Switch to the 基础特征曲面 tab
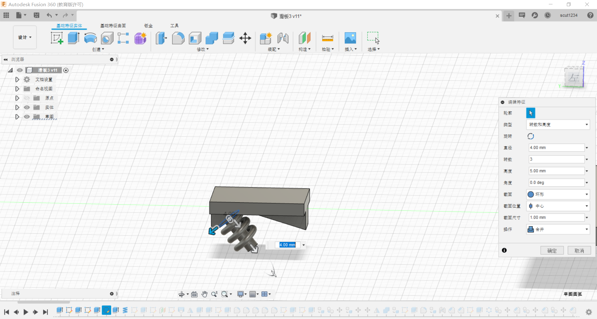The height and width of the screenshot is (319, 597). tap(113, 26)
